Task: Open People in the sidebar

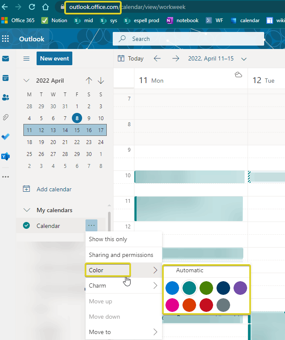Action: coord(6,98)
